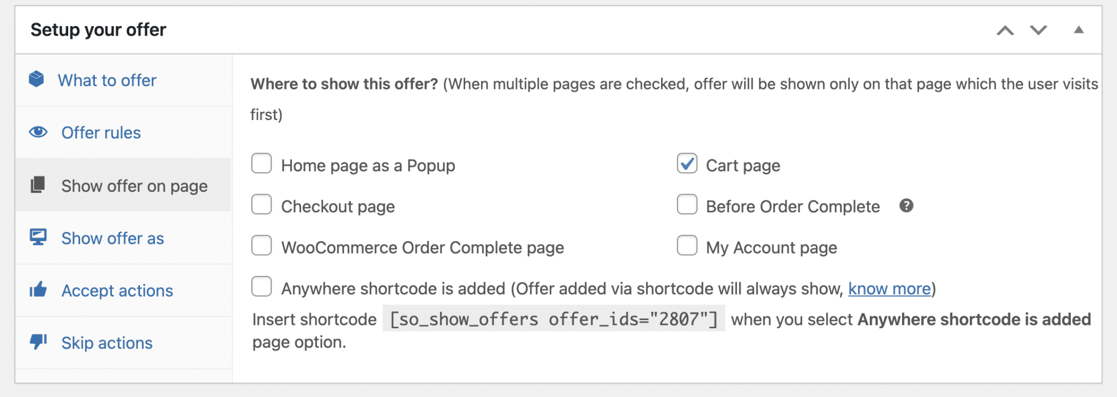Enable the Home page as a Popup checkbox
Image resolution: width=1117 pixels, height=397 pixels.
tap(262, 164)
